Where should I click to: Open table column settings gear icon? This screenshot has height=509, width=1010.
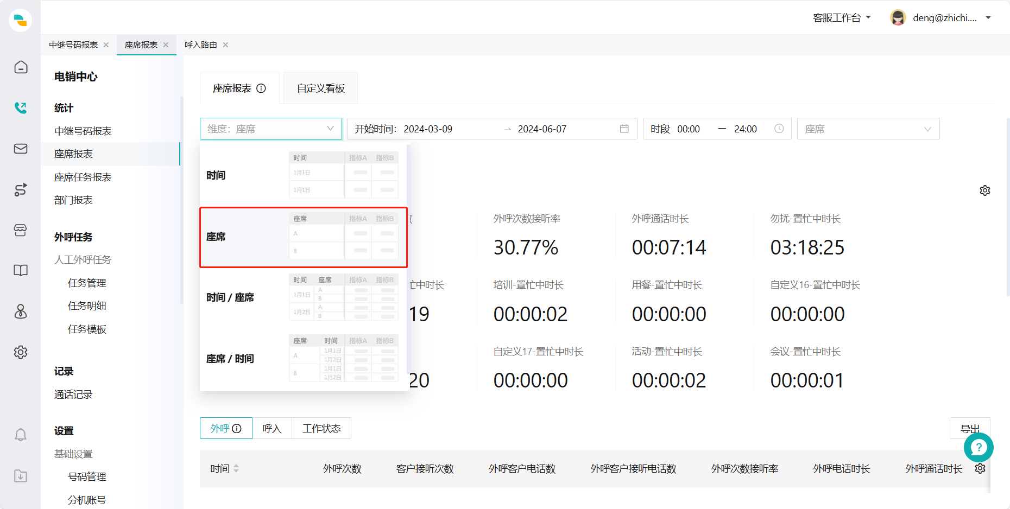980,468
